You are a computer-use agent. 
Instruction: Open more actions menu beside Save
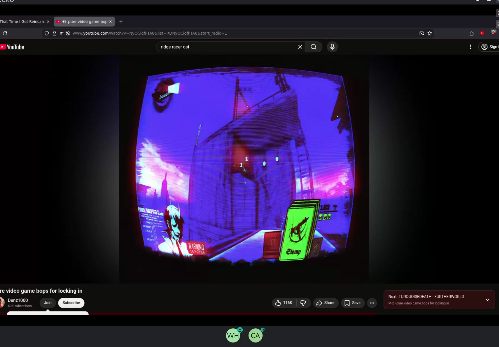(x=372, y=303)
